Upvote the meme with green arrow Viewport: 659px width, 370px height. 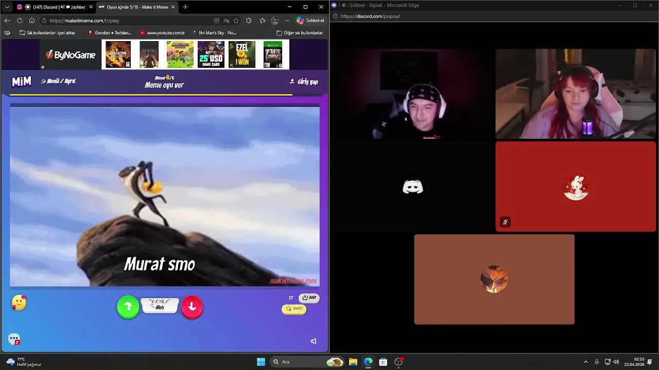click(x=128, y=307)
